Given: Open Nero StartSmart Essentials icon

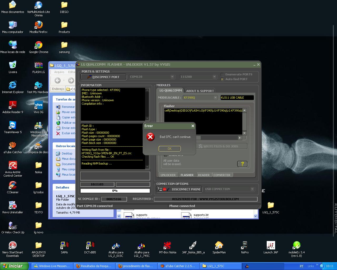Looking at the screenshot, I should pos(13,249).
